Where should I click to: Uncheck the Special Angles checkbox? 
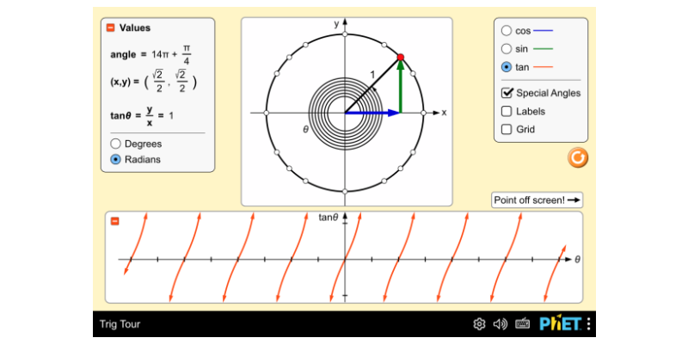(507, 93)
